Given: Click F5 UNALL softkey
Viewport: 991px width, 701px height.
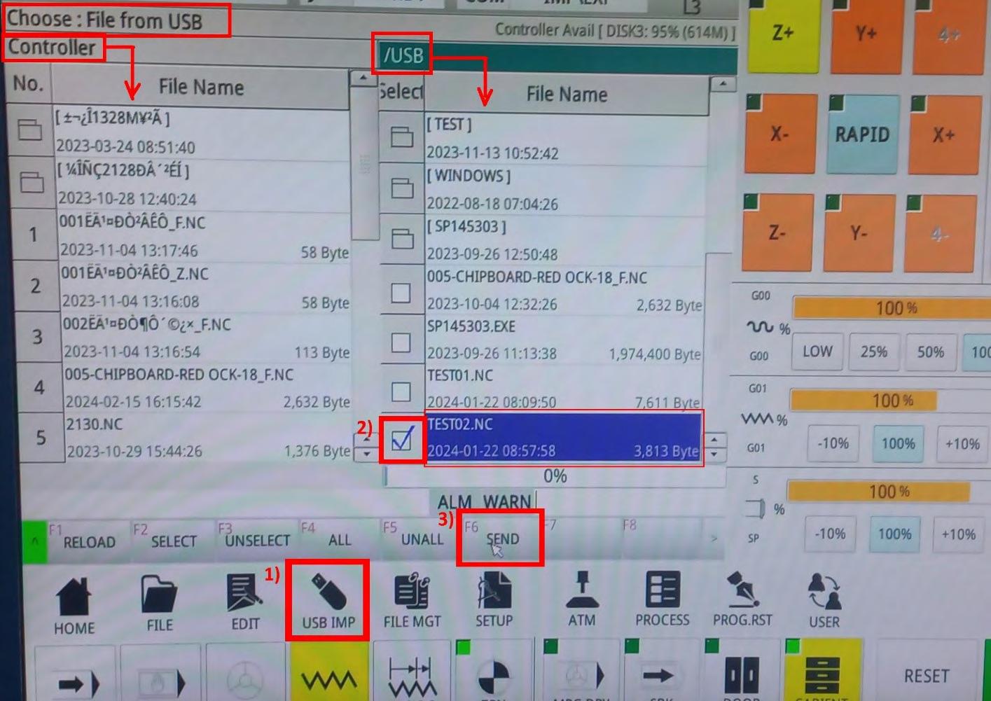Looking at the screenshot, I should (422, 539).
